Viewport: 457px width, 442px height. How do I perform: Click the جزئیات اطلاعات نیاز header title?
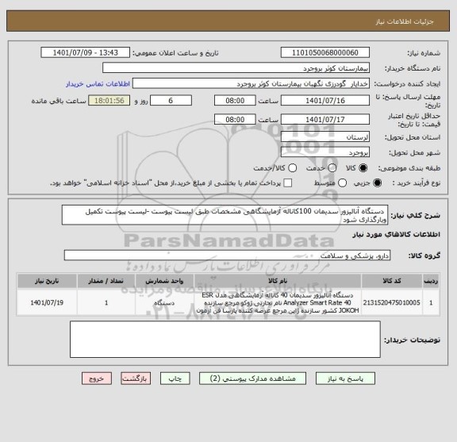click(x=405, y=21)
